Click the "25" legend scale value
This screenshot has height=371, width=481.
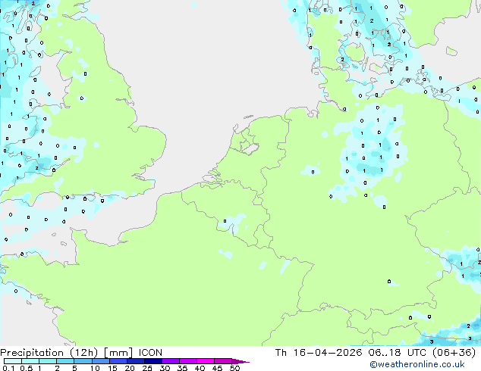point(147,368)
